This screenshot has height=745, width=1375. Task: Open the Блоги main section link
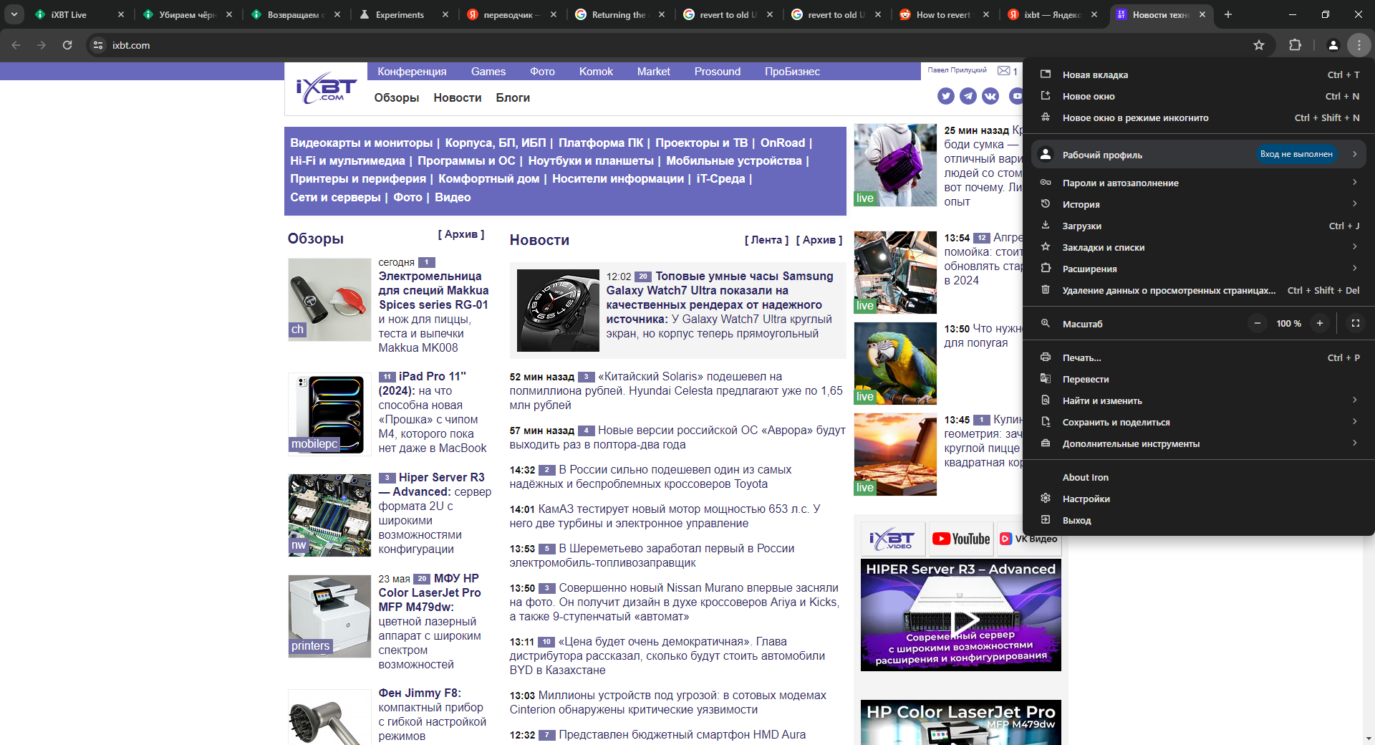point(513,97)
